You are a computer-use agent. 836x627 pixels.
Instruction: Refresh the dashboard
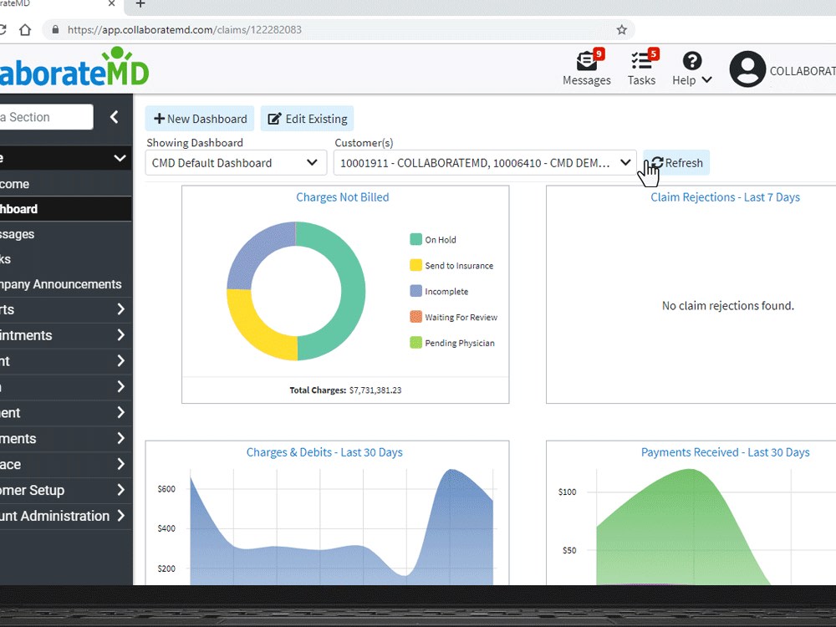click(x=676, y=163)
